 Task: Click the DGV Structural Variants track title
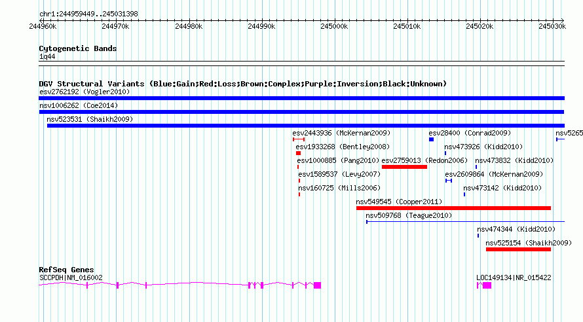click(x=242, y=84)
